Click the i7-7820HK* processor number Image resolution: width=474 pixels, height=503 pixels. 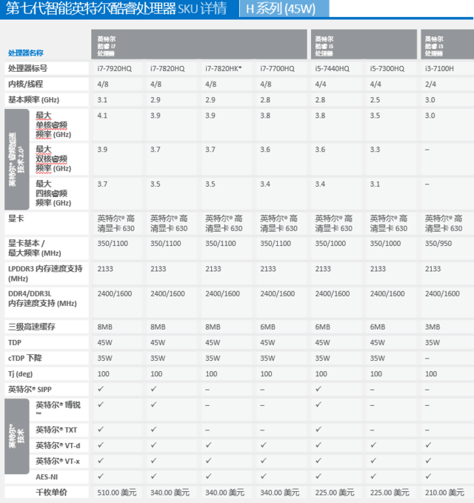tap(224, 69)
